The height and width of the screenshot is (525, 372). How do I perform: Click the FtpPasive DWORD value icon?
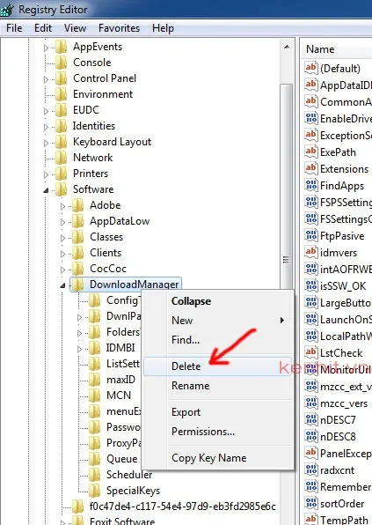pyautogui.click(x=310, y=235)
